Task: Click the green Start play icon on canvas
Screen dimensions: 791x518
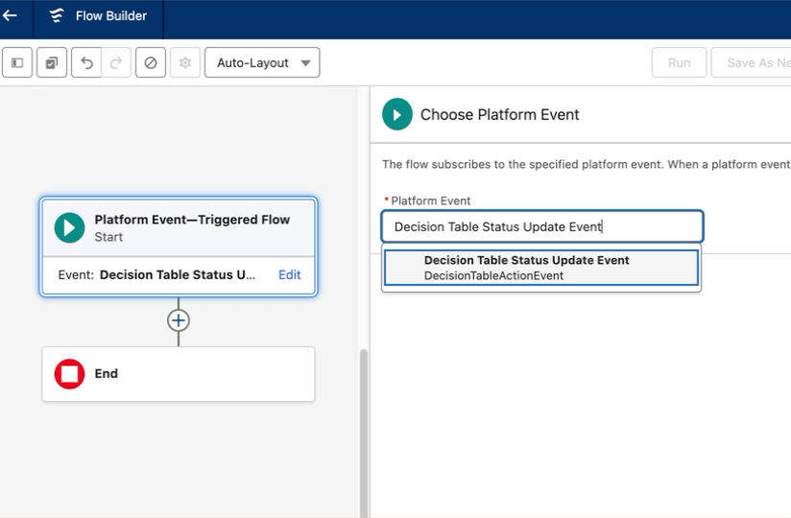Action: 70,227
